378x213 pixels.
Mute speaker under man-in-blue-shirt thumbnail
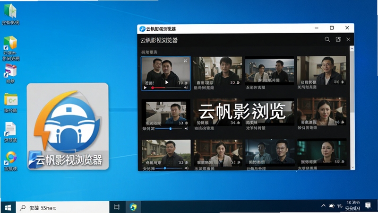tap(186, 129)
